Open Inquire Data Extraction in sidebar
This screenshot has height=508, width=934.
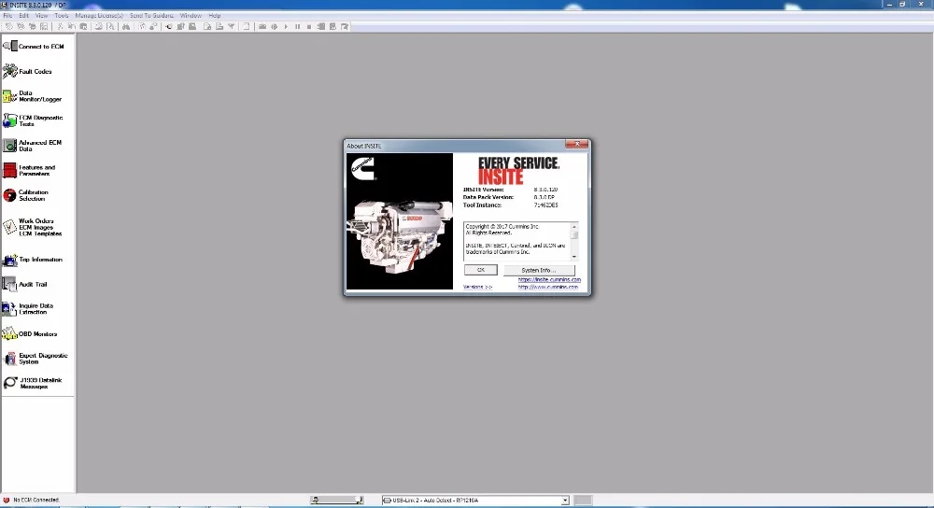click(28, 308)
